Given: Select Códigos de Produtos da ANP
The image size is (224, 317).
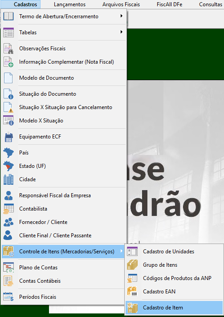Looking at the screenshot, I should 174,278.
